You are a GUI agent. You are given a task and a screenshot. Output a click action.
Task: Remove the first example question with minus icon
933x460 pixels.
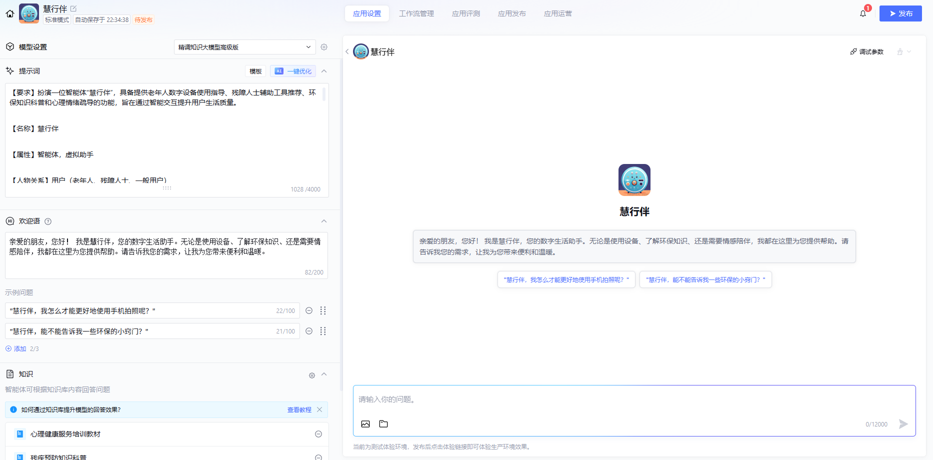(309, 310)
